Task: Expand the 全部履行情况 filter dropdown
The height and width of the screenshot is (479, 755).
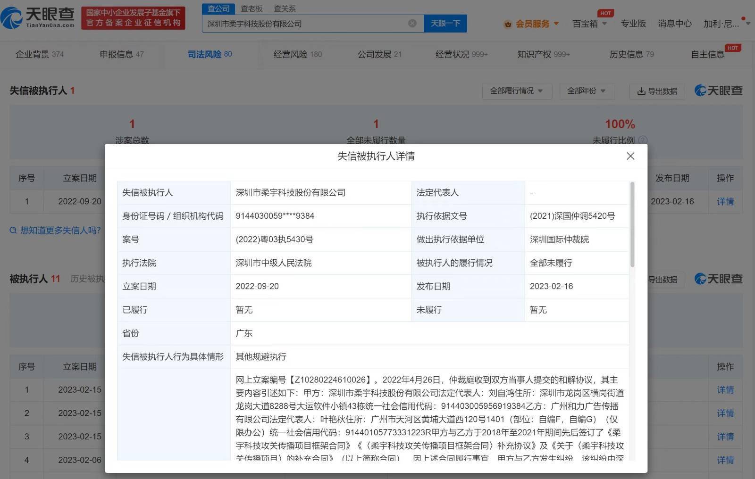Action: [x=517, y=91]
